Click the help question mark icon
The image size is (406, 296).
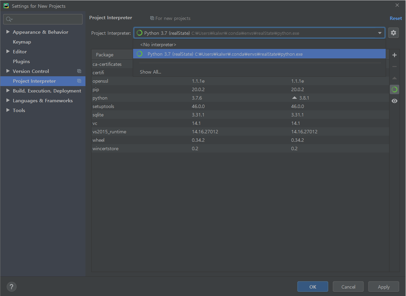11,287
